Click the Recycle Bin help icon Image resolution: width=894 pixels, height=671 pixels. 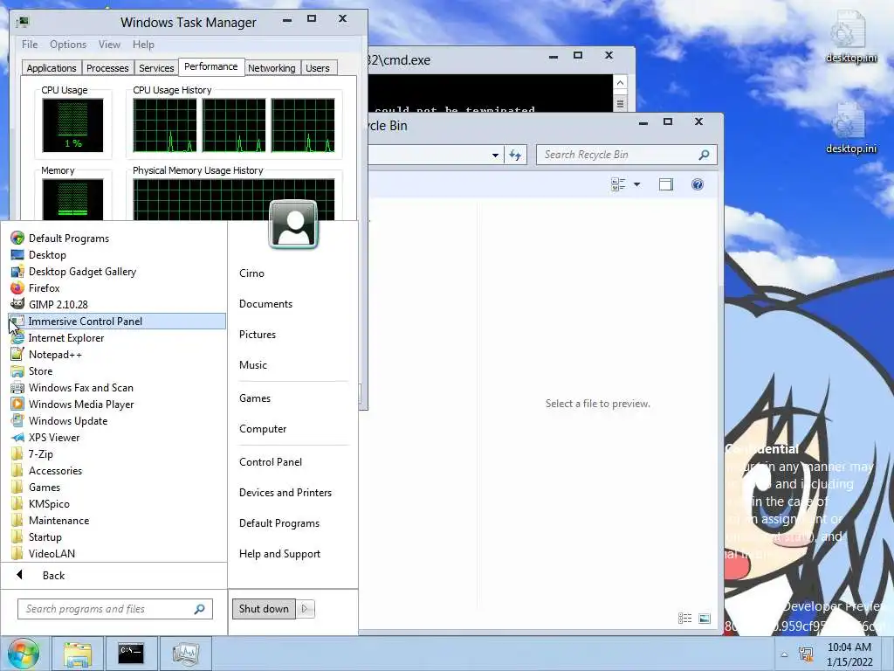[x=698, y=184]
